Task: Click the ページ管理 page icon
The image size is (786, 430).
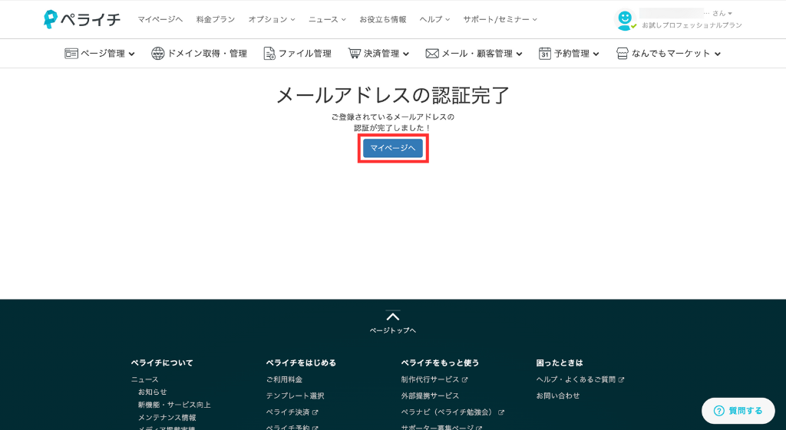Action: (71, 54)
